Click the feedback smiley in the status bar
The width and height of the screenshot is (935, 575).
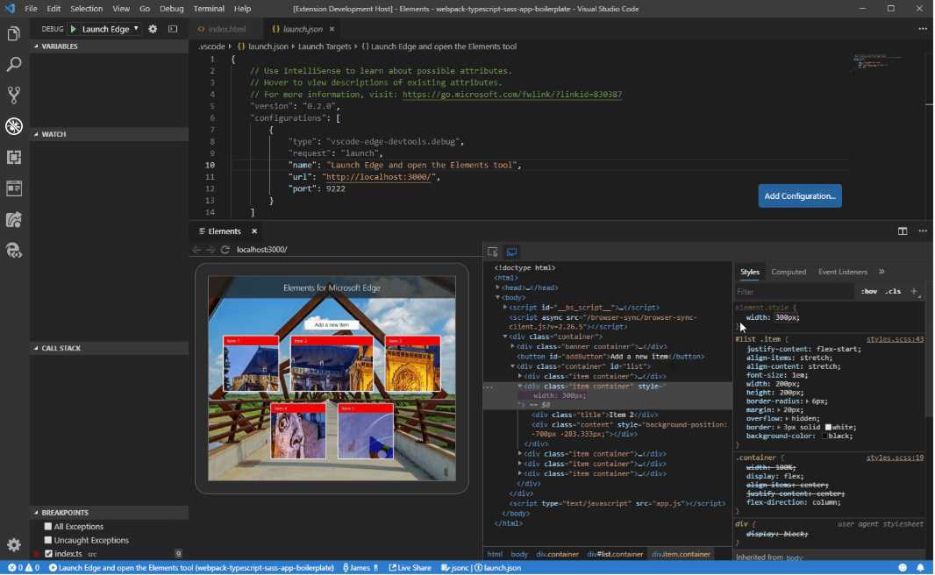click(x=903, y=568)
